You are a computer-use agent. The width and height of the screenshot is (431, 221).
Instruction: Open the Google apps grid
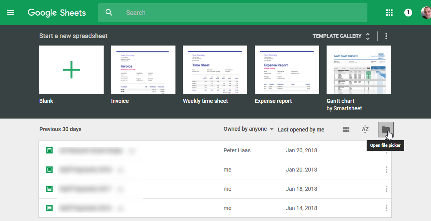pos(389,13)
